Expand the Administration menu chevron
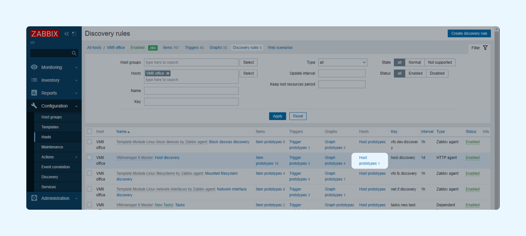526x236 pixels. [76, 198]
